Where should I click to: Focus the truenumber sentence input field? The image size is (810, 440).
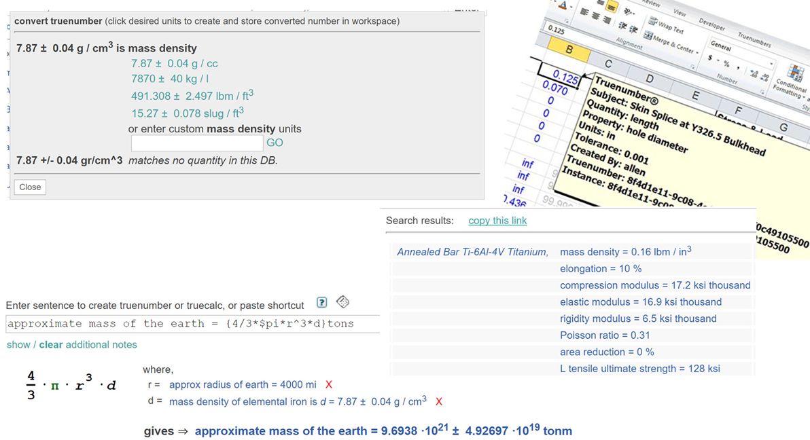point(193,324)
